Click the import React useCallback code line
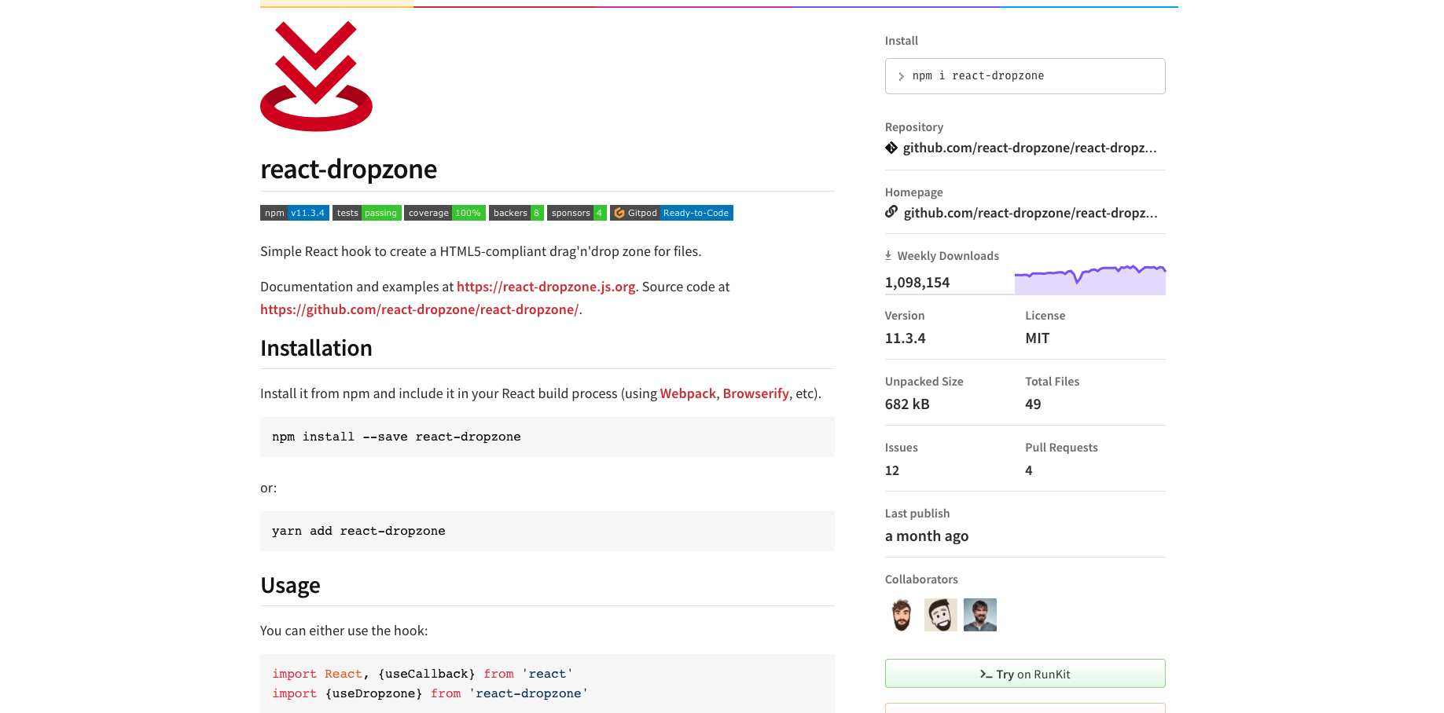Image resolution: width=1444 pixels, height=713 pixels. (x=423, y=674)
